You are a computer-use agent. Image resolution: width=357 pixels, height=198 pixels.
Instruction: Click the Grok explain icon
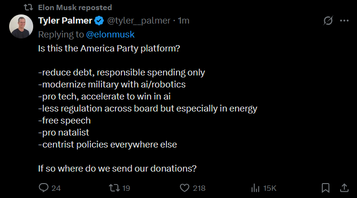pyautogui.click(x=328, y=21)
